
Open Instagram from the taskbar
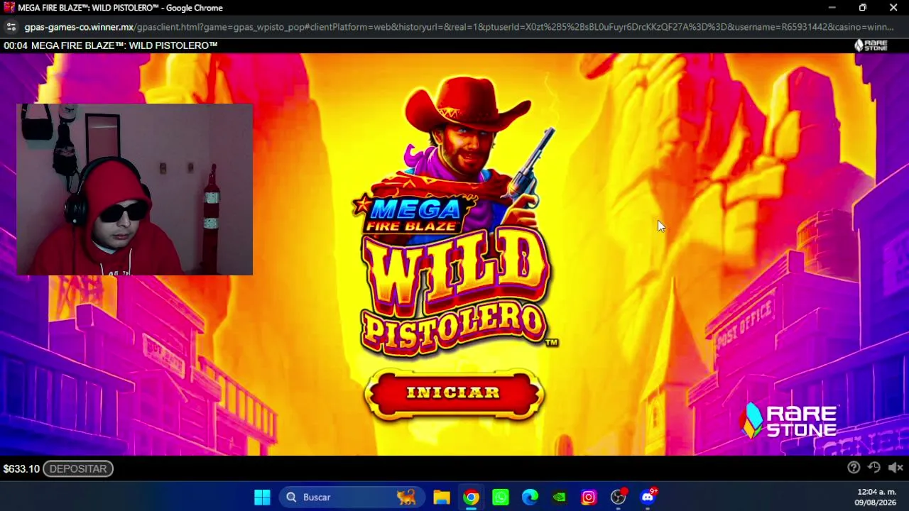[589, 498]
